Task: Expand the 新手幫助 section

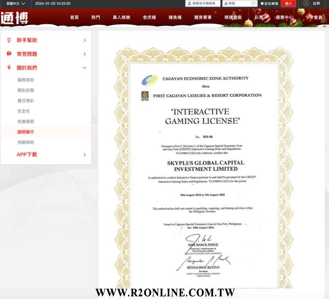Action: click(x=85, y=40)
